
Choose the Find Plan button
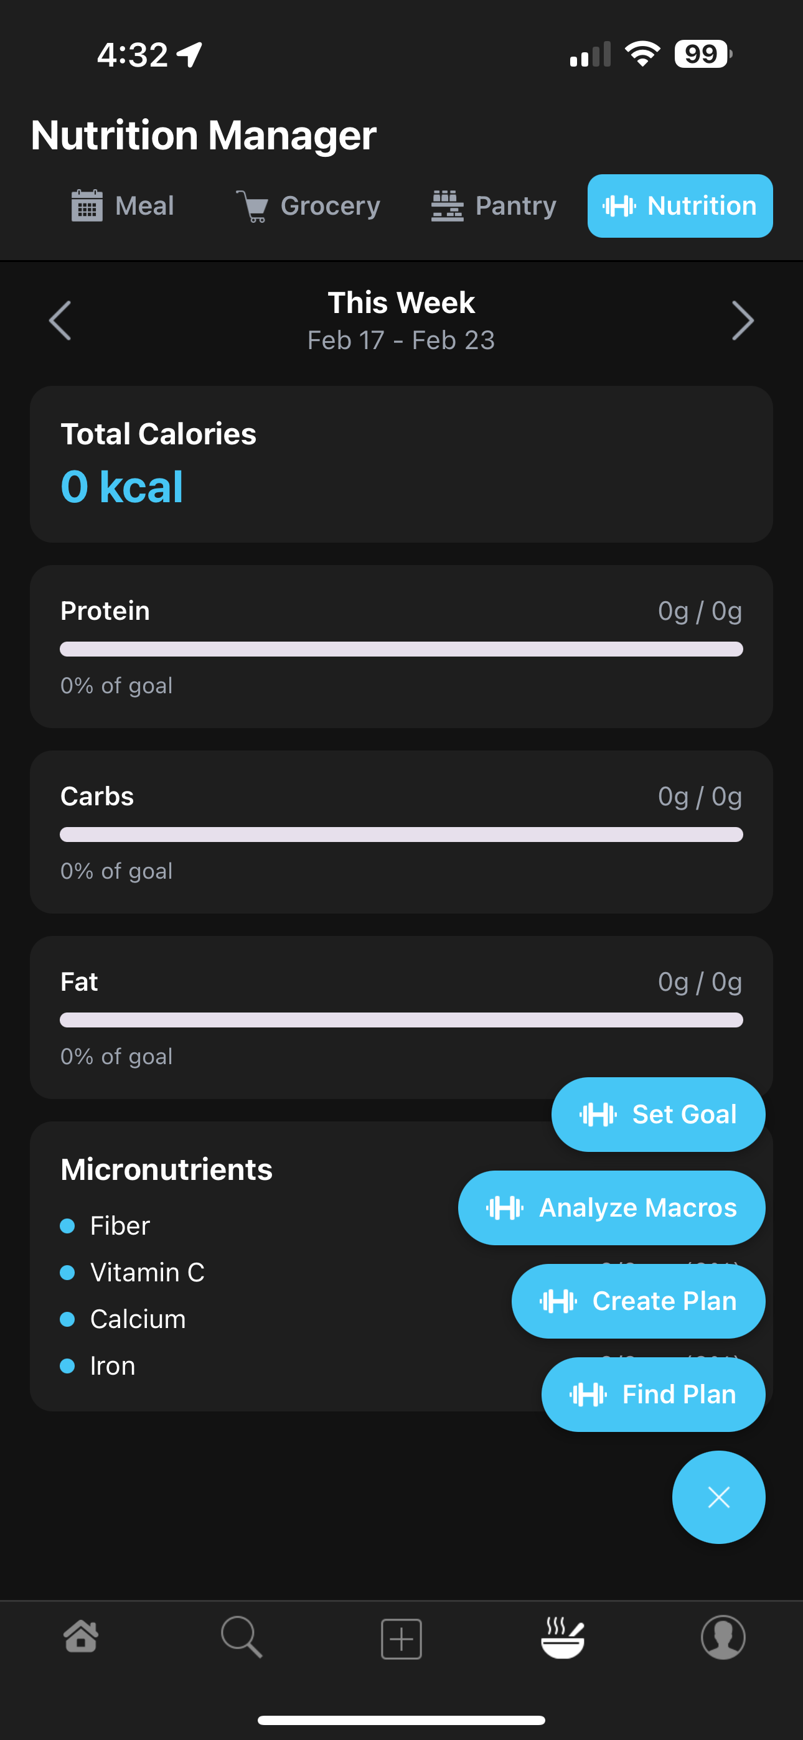coord(653,1394)
